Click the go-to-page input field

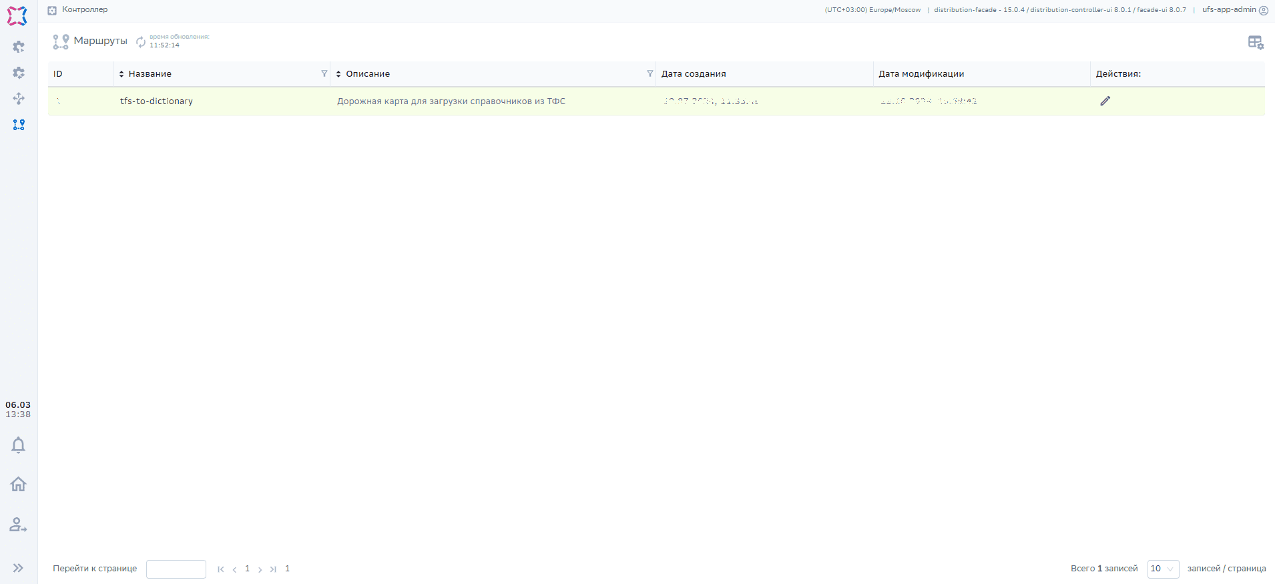pos(176,569)
